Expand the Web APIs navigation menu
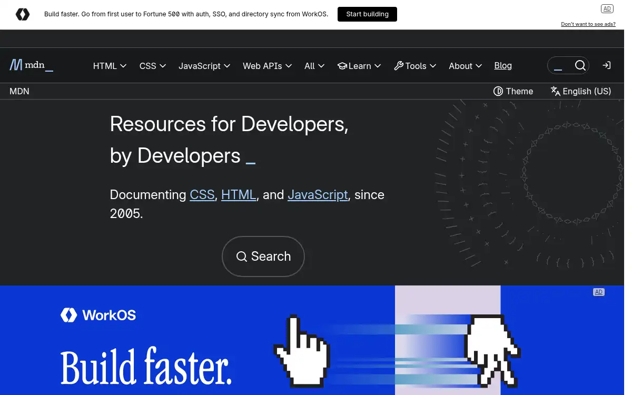 [x=267, y=66]
